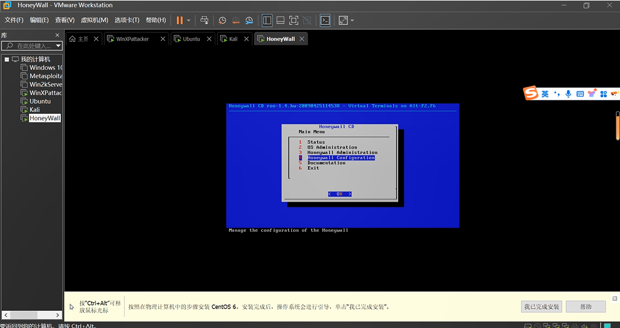Open the Sogou toolbox grid icon
The image size is (620, 328).
(603, 94)
